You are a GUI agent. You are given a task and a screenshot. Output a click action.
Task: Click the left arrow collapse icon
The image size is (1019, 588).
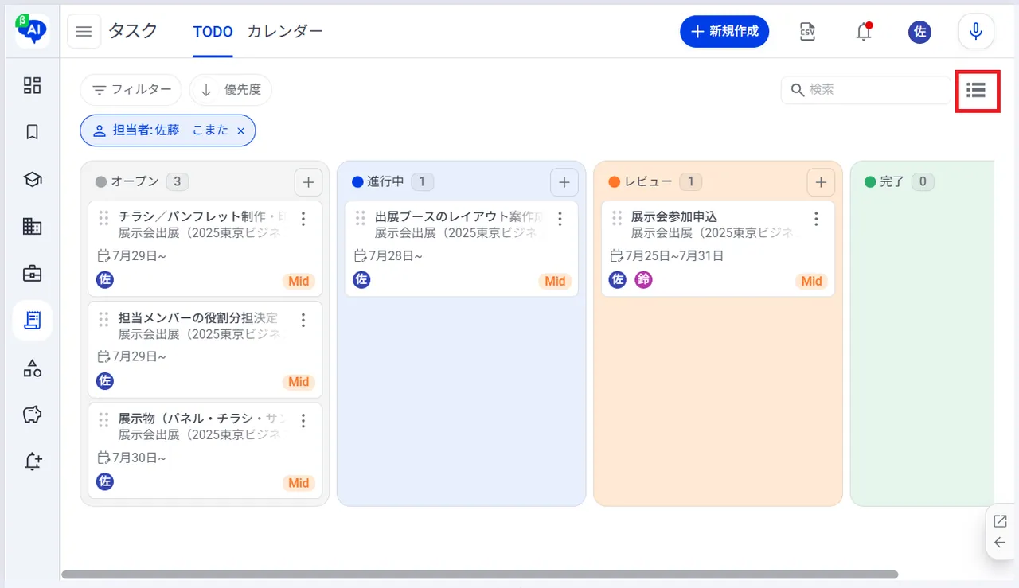(x=1000, y=543)
